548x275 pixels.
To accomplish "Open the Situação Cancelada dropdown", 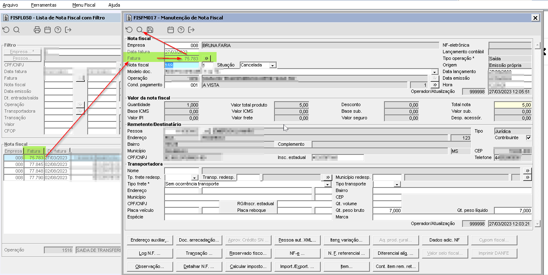I will click(272, 65).
